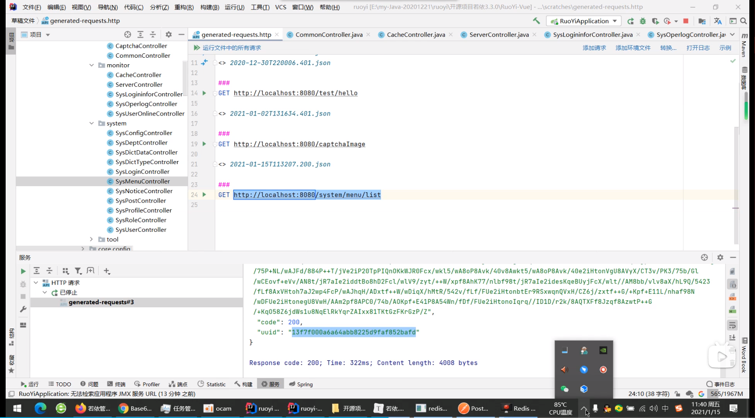755x418 pixels.
Task: Start debugging with the bug icon
Action: 643,21
